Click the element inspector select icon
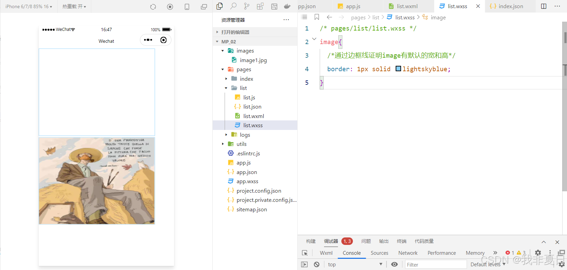This screenshot has width=567, height=270. click(x=305, y=253)
